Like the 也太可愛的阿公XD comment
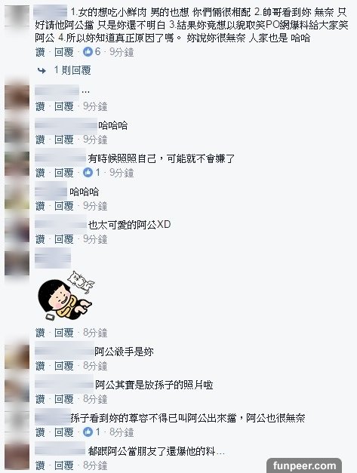The height and width of the screenshot is (473, 357). (40, 239)
